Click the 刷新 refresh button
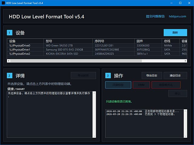Image resolution: width=194 pixels, height=145 pixels. (x=175, y=33)
